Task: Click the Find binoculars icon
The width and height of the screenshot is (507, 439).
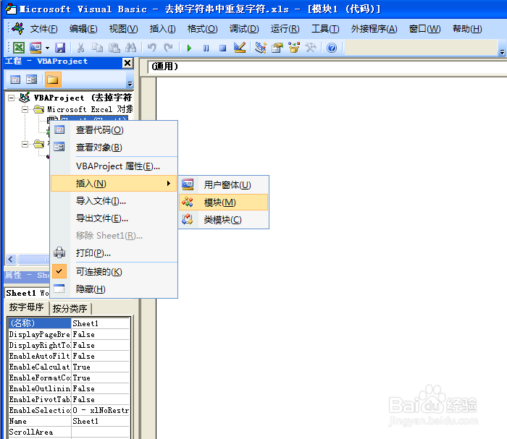Action: click(130, 48)
